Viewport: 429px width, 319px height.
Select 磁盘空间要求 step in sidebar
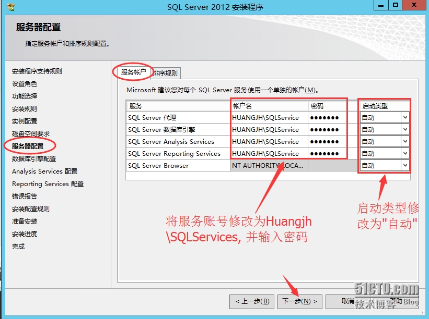click(x=31, y=134)
